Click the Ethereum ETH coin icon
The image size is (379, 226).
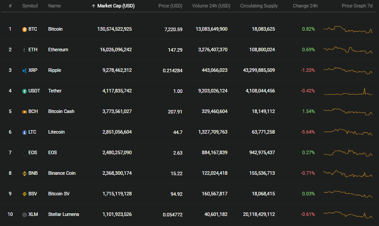pos(25,50)
